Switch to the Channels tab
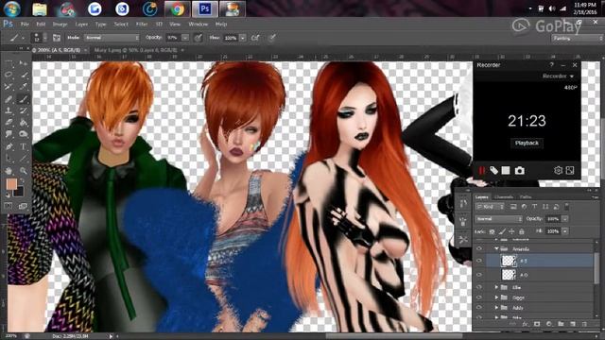This screenshot has height=340, width=605. 504,197
